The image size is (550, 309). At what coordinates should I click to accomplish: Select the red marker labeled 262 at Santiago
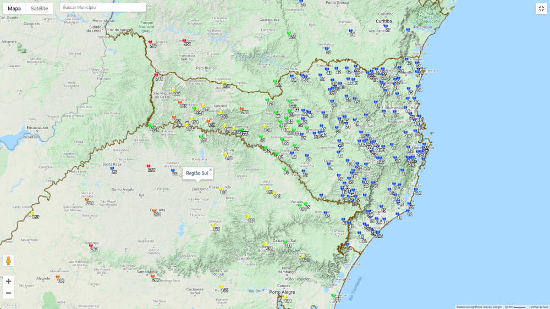click(x=91, y=246)
